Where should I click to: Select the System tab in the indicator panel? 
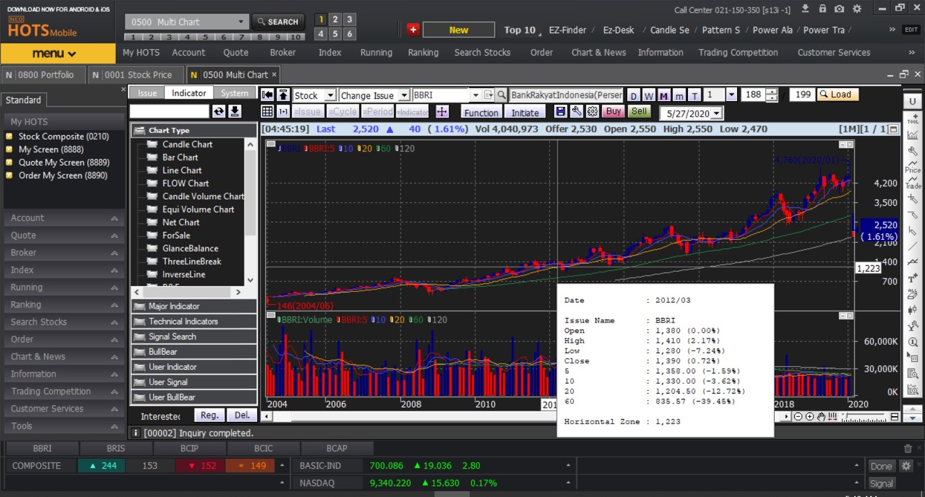(234, 93)
